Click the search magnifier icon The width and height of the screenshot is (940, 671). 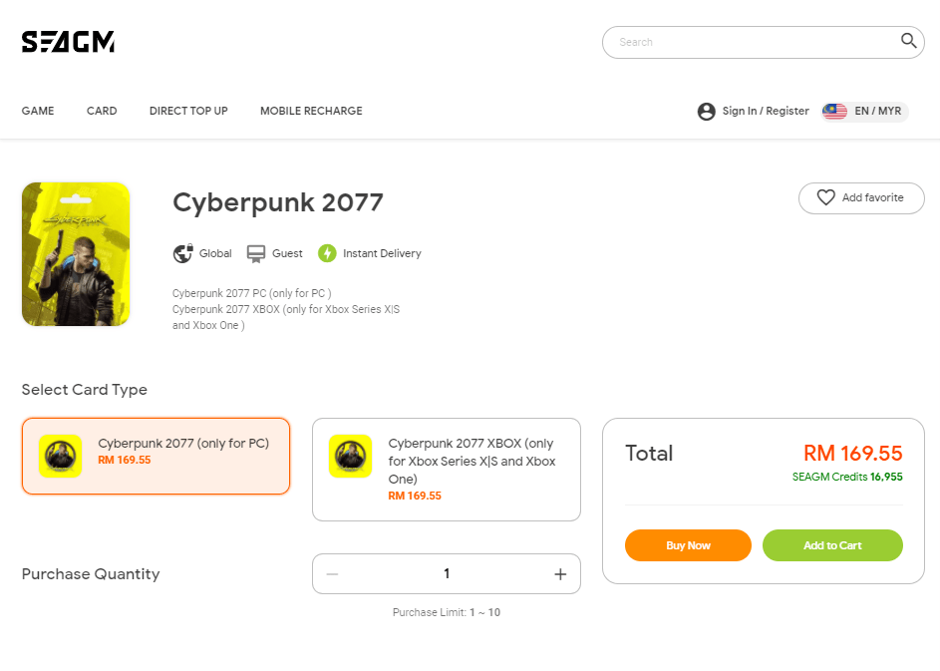908,41
